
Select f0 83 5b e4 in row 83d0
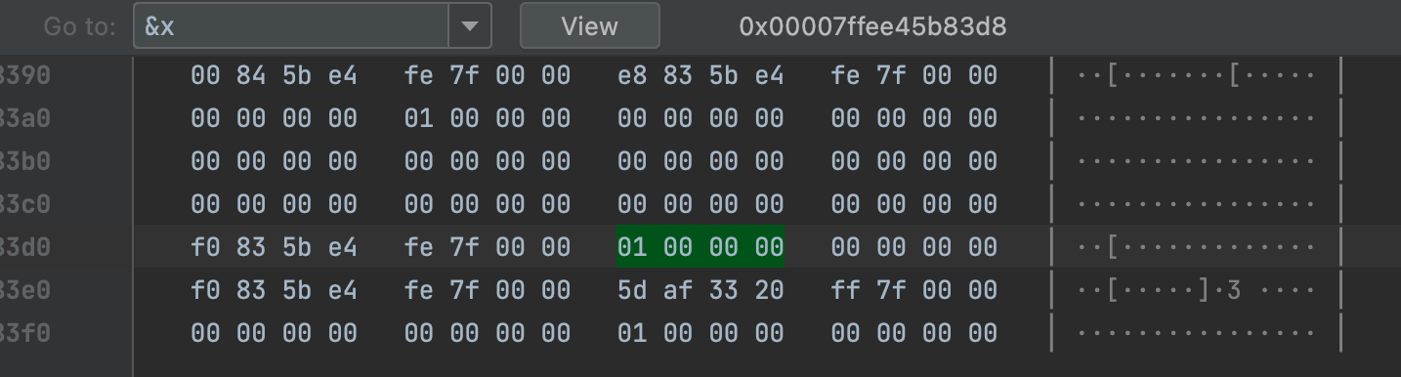pyautogui.click(x=275, y=247)
